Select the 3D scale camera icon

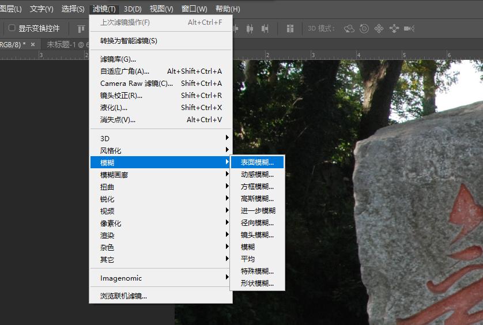409,29
